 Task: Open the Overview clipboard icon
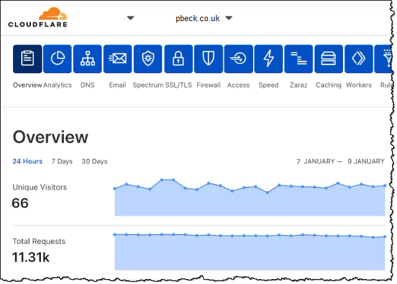coord(27,59)
